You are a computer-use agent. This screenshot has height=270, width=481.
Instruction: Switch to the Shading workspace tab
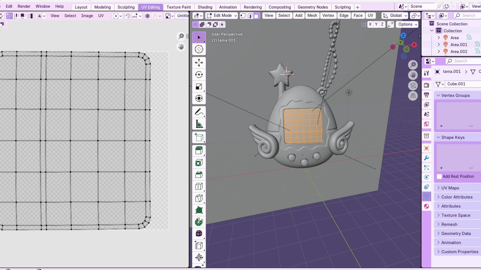[x=205, y=7]
